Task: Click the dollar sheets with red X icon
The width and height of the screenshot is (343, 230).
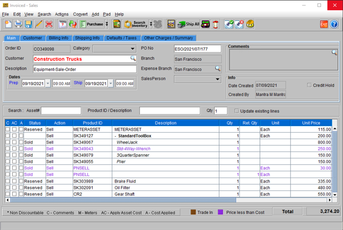Action: pyautogui.click(x=239, y=24)
